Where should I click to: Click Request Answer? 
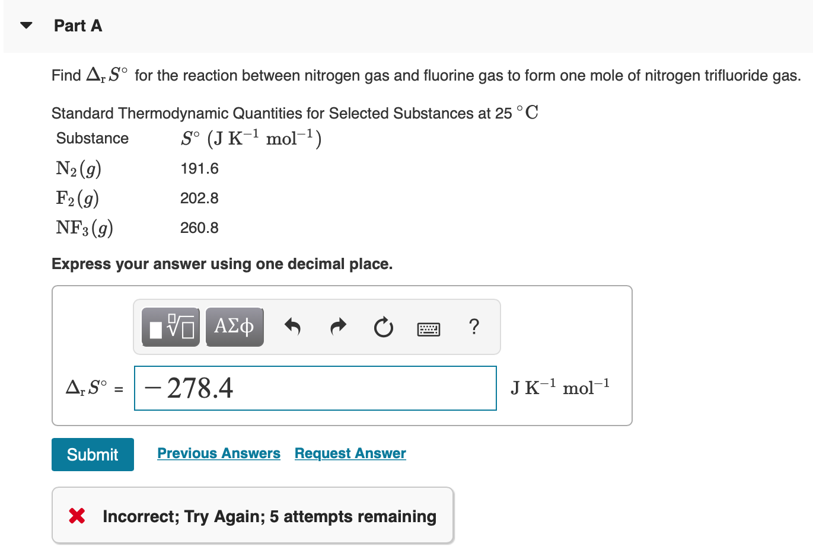tap(350, 453)
